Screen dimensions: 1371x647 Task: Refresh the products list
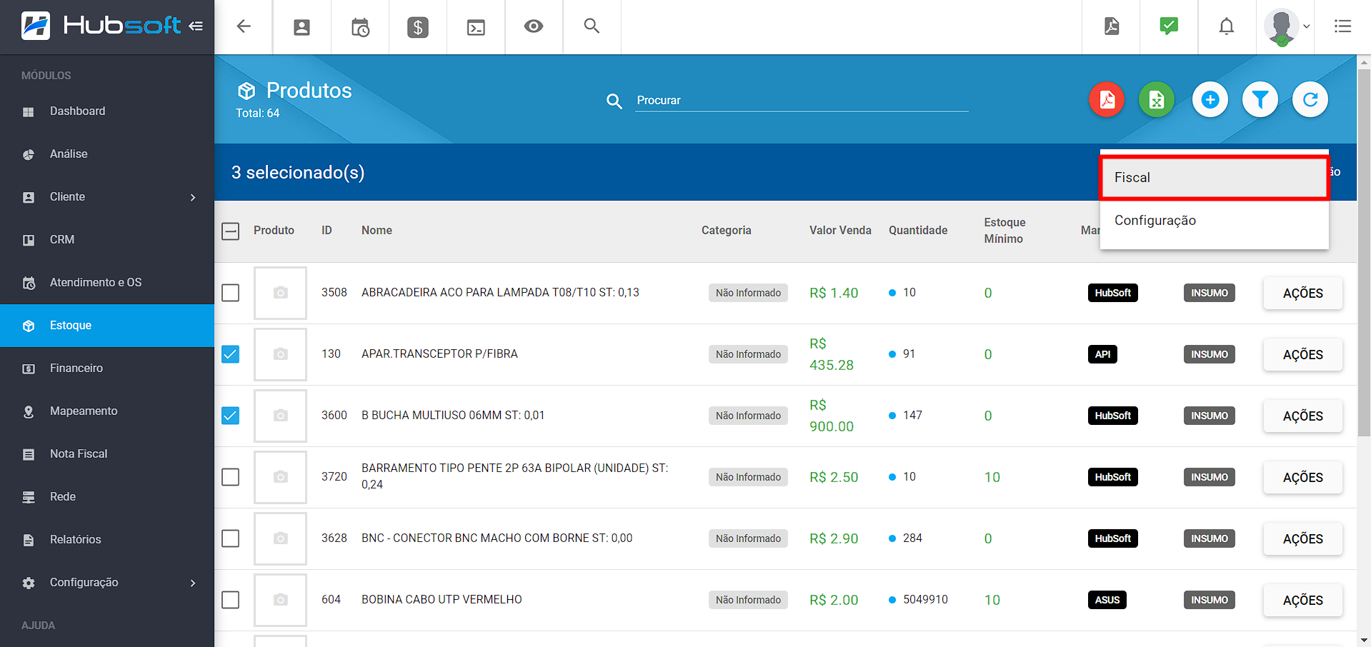click(x=1310, y=99)
